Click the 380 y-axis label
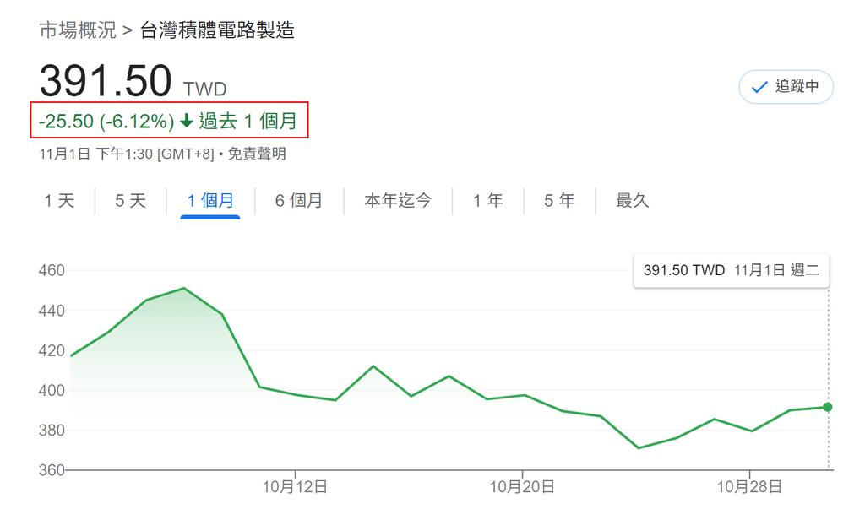The height and width of the screenshot is (520, 865). 52,431
